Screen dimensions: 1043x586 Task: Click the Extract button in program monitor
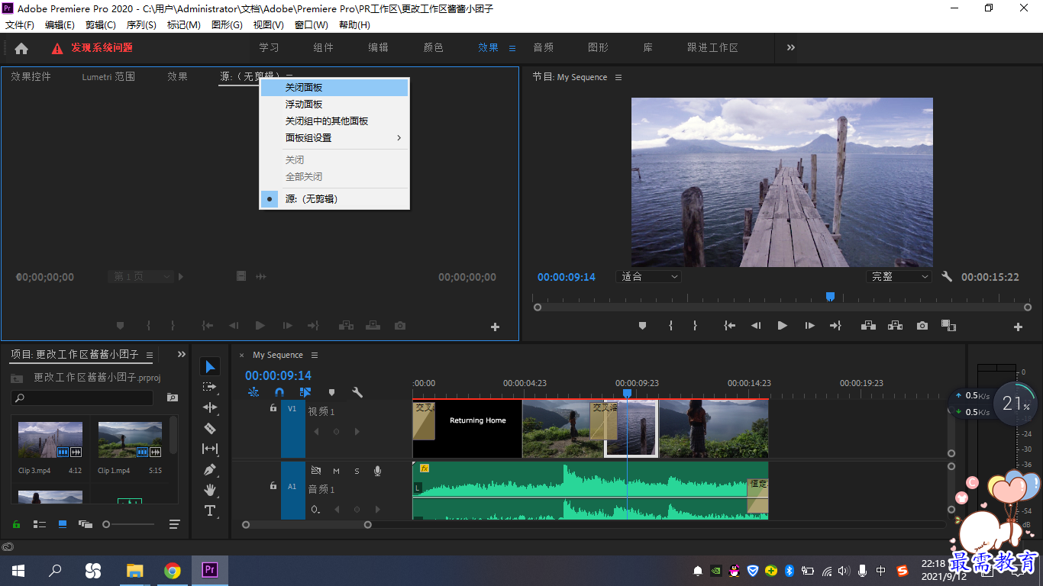point(895,326)
